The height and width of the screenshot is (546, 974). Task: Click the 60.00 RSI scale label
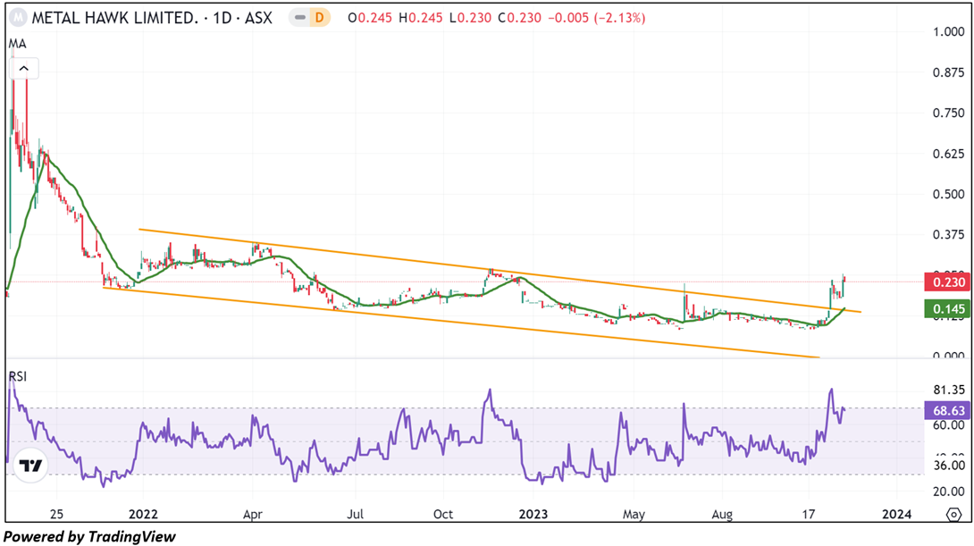[948, 425]
